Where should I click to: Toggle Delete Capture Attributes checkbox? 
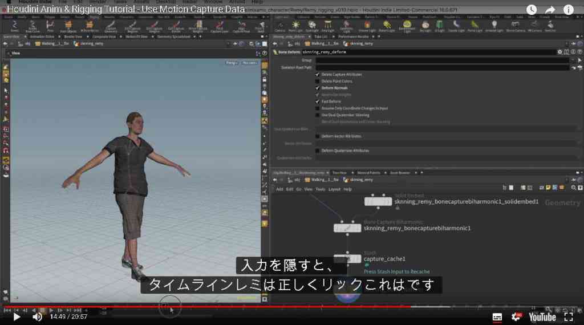click(317, 75)
